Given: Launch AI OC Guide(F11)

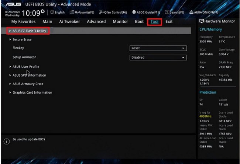Looking at the screenshot, I should (148, 13).
